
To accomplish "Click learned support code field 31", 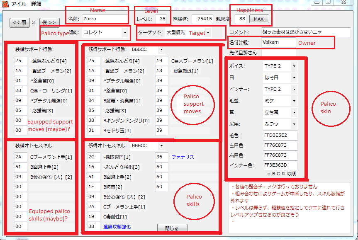I will pos(94,131).
